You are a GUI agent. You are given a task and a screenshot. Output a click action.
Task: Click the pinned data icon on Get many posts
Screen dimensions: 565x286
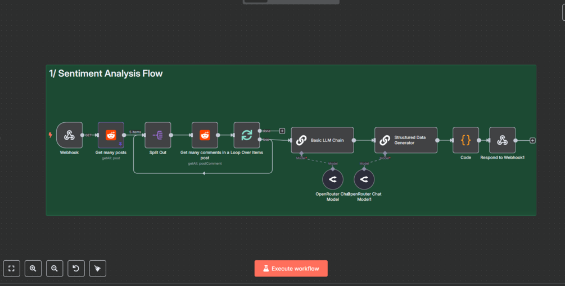(120, 144)
